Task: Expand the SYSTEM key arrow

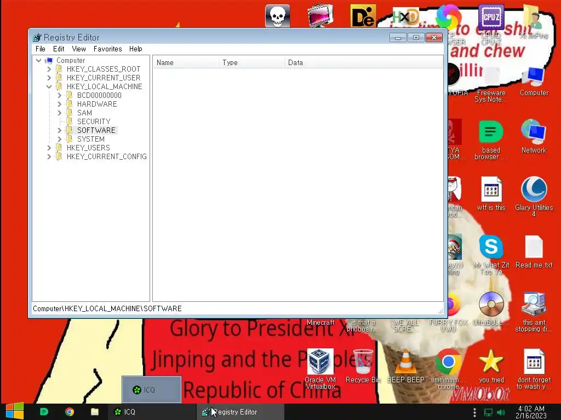Action: coord(59,139)
